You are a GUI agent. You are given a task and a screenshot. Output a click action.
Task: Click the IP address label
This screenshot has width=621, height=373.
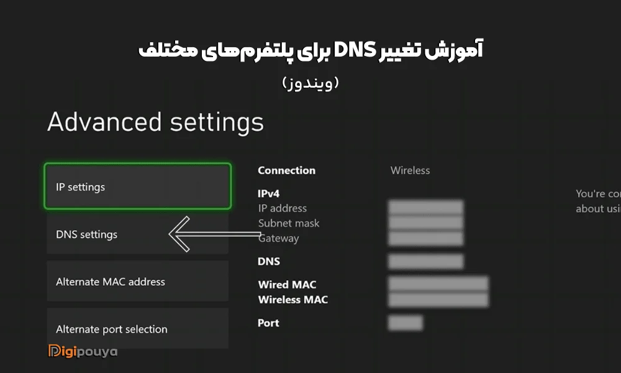coord(283,208)
